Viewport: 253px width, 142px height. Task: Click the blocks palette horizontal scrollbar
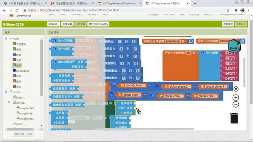(20, 129)
